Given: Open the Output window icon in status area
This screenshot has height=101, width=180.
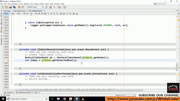Looking at the screenshot, I should 4,95.
